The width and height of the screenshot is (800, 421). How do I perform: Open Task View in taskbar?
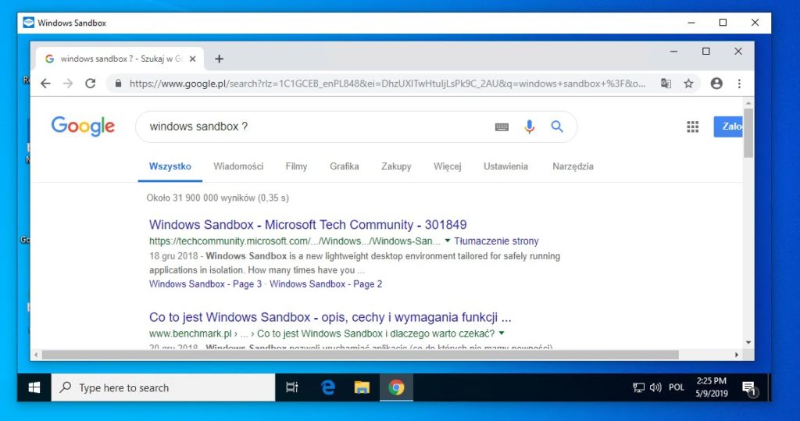292,388
